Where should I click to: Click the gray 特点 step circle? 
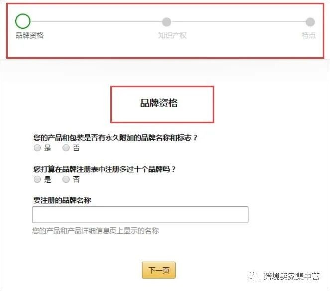(310, 22)
